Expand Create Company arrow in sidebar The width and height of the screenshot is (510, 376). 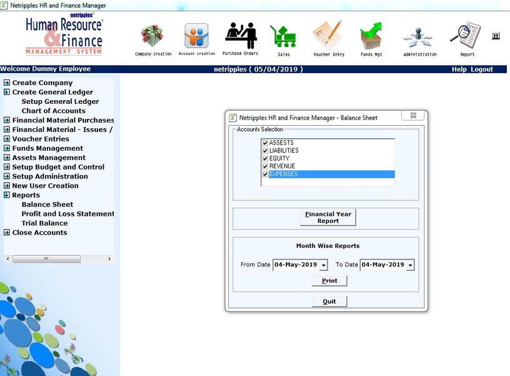(x=7, y=83)
